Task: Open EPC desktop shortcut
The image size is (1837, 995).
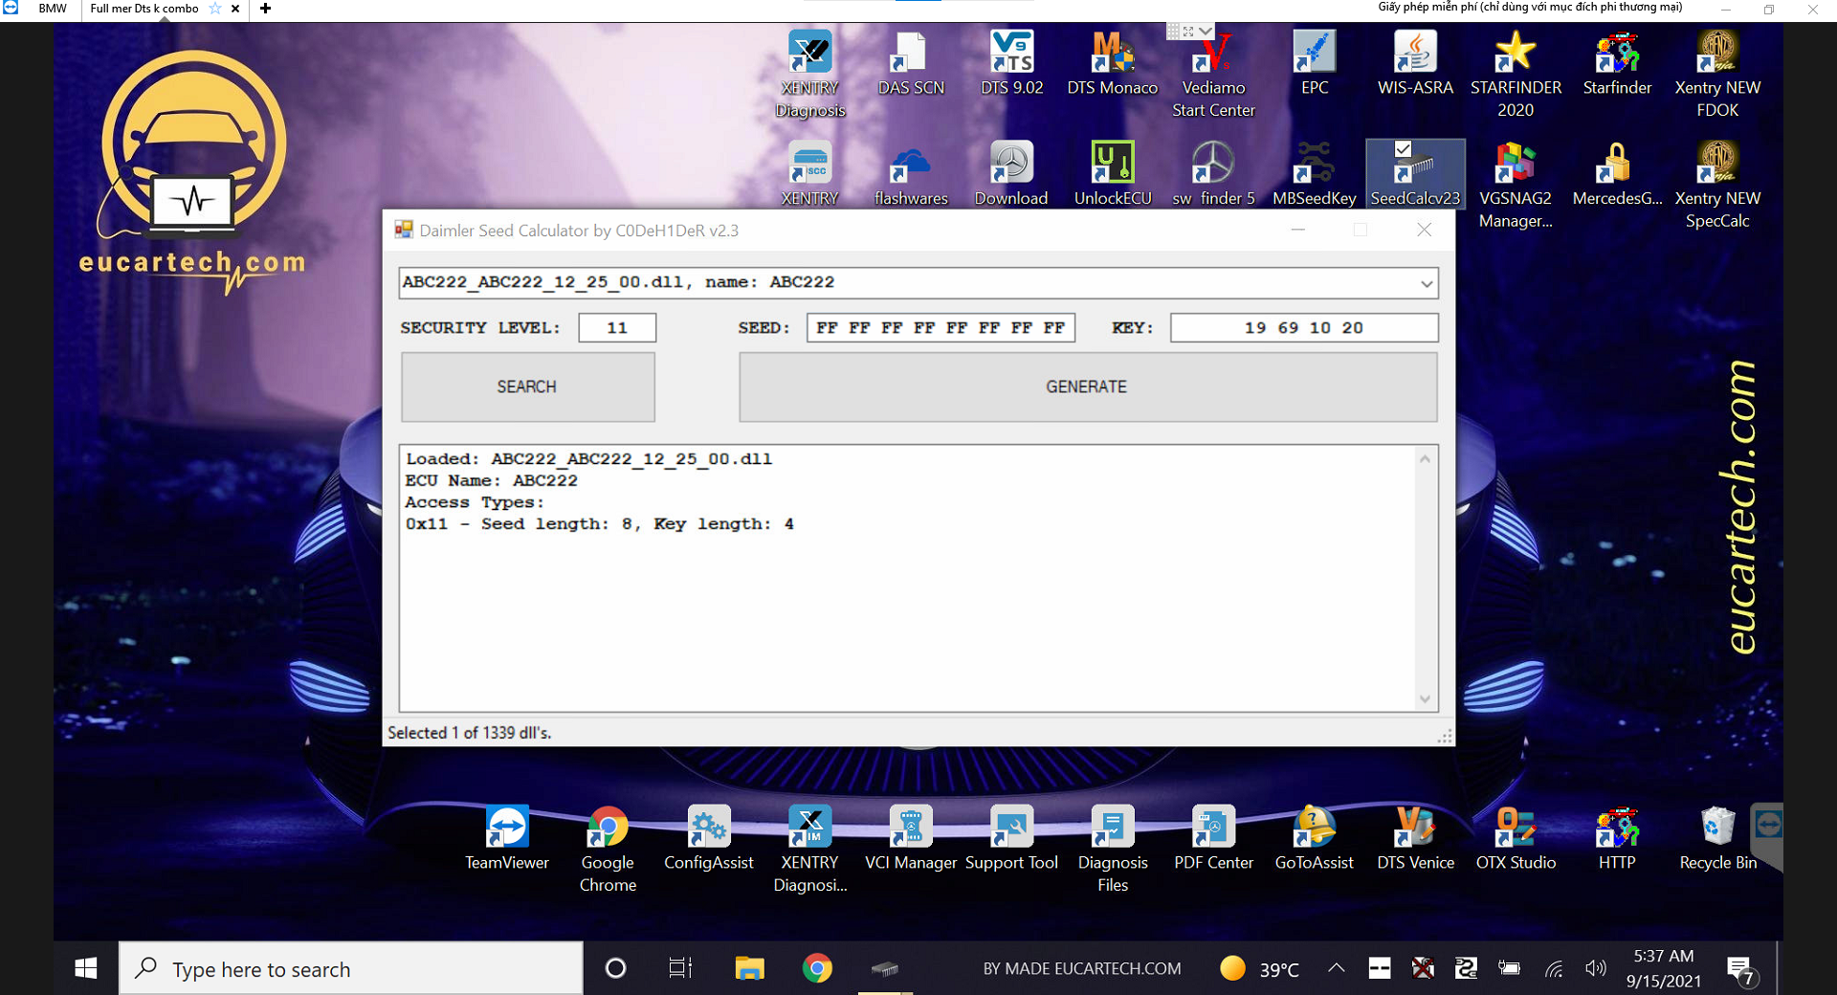Action: pyautogui.click(x=1315, y=63)
